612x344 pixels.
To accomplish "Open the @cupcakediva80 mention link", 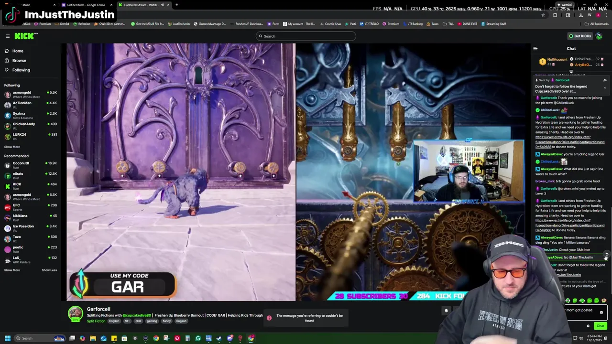I will pos(137,315).
